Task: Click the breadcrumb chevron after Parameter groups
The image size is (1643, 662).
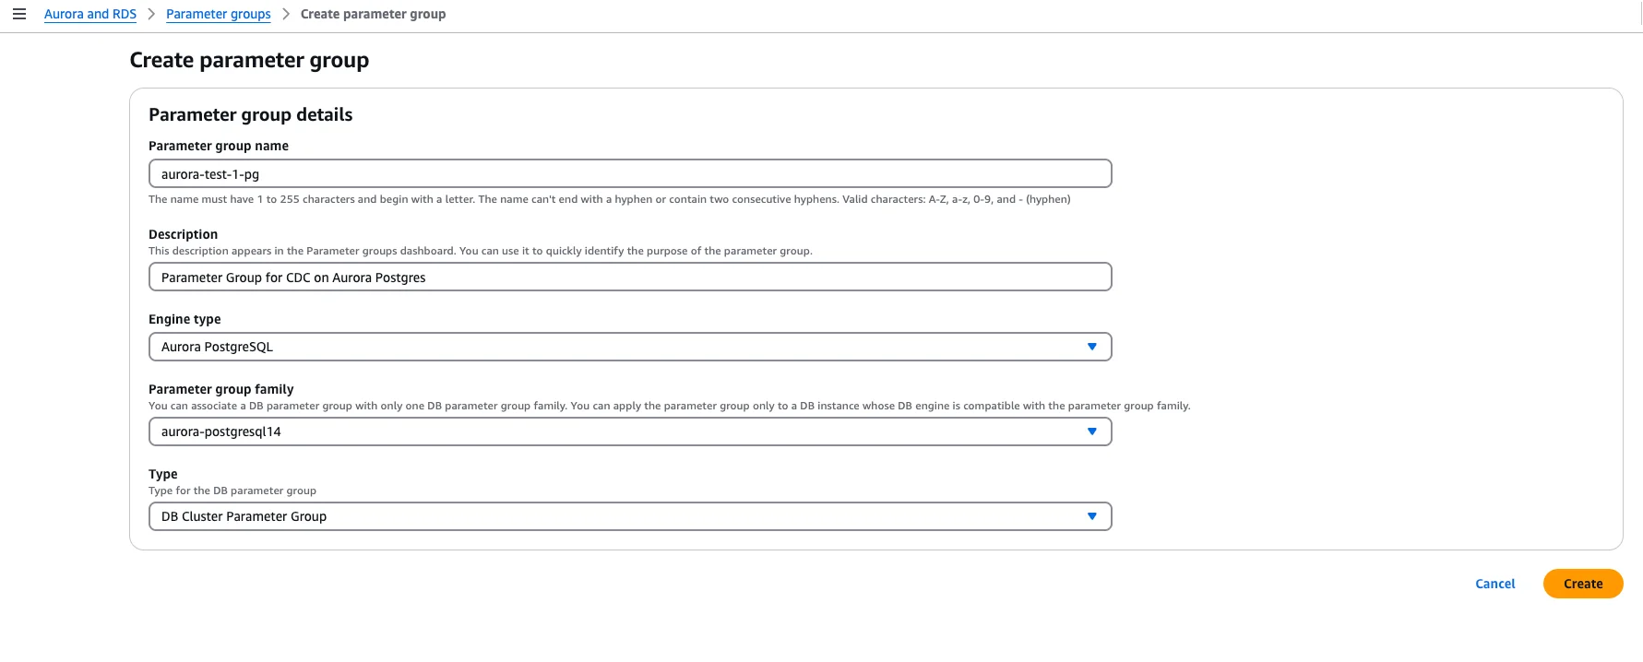Action: (286, 14)
